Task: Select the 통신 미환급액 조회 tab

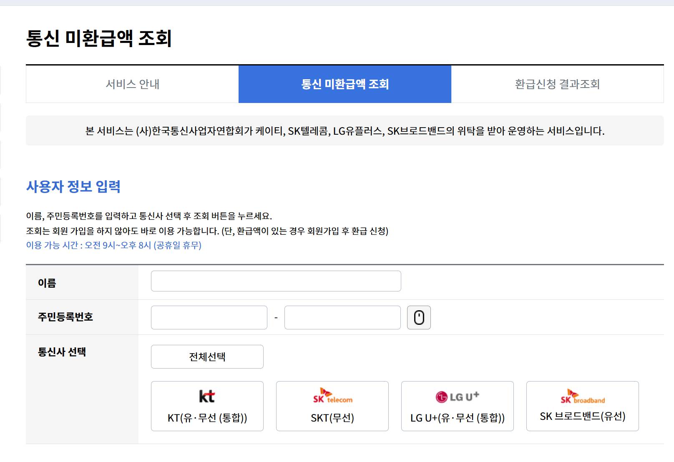Action: click(344, 84)
